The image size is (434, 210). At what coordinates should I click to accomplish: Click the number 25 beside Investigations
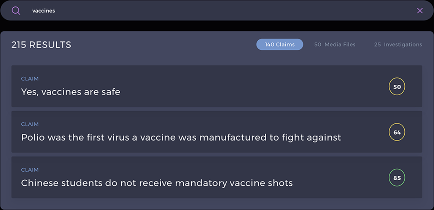[378, 44]
